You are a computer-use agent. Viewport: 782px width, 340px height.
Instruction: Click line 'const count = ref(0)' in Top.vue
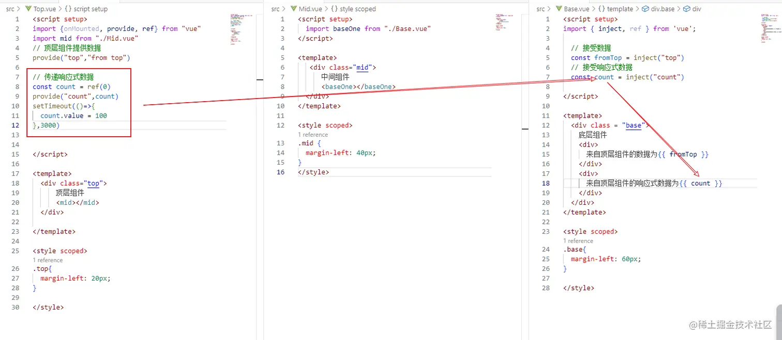click(x=71, y=87)
